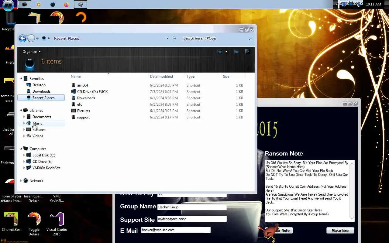Select the Pictures shortcut in file list
Viewport: 389px width, 243px height.
point(157,111)
